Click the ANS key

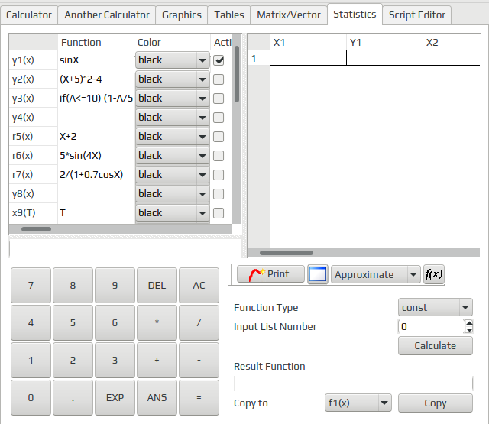click(157, 397)
